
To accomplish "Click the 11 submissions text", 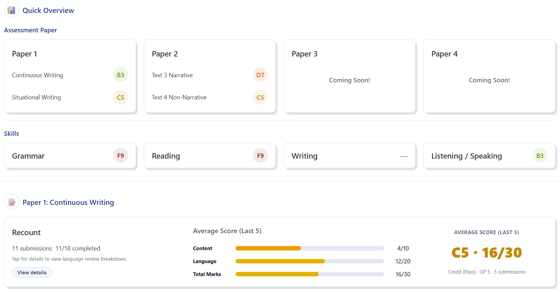I will coord(32,248).
